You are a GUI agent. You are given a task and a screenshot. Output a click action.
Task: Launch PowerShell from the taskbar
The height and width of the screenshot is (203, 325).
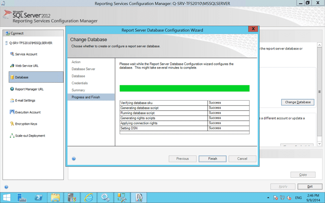point(39,197)
